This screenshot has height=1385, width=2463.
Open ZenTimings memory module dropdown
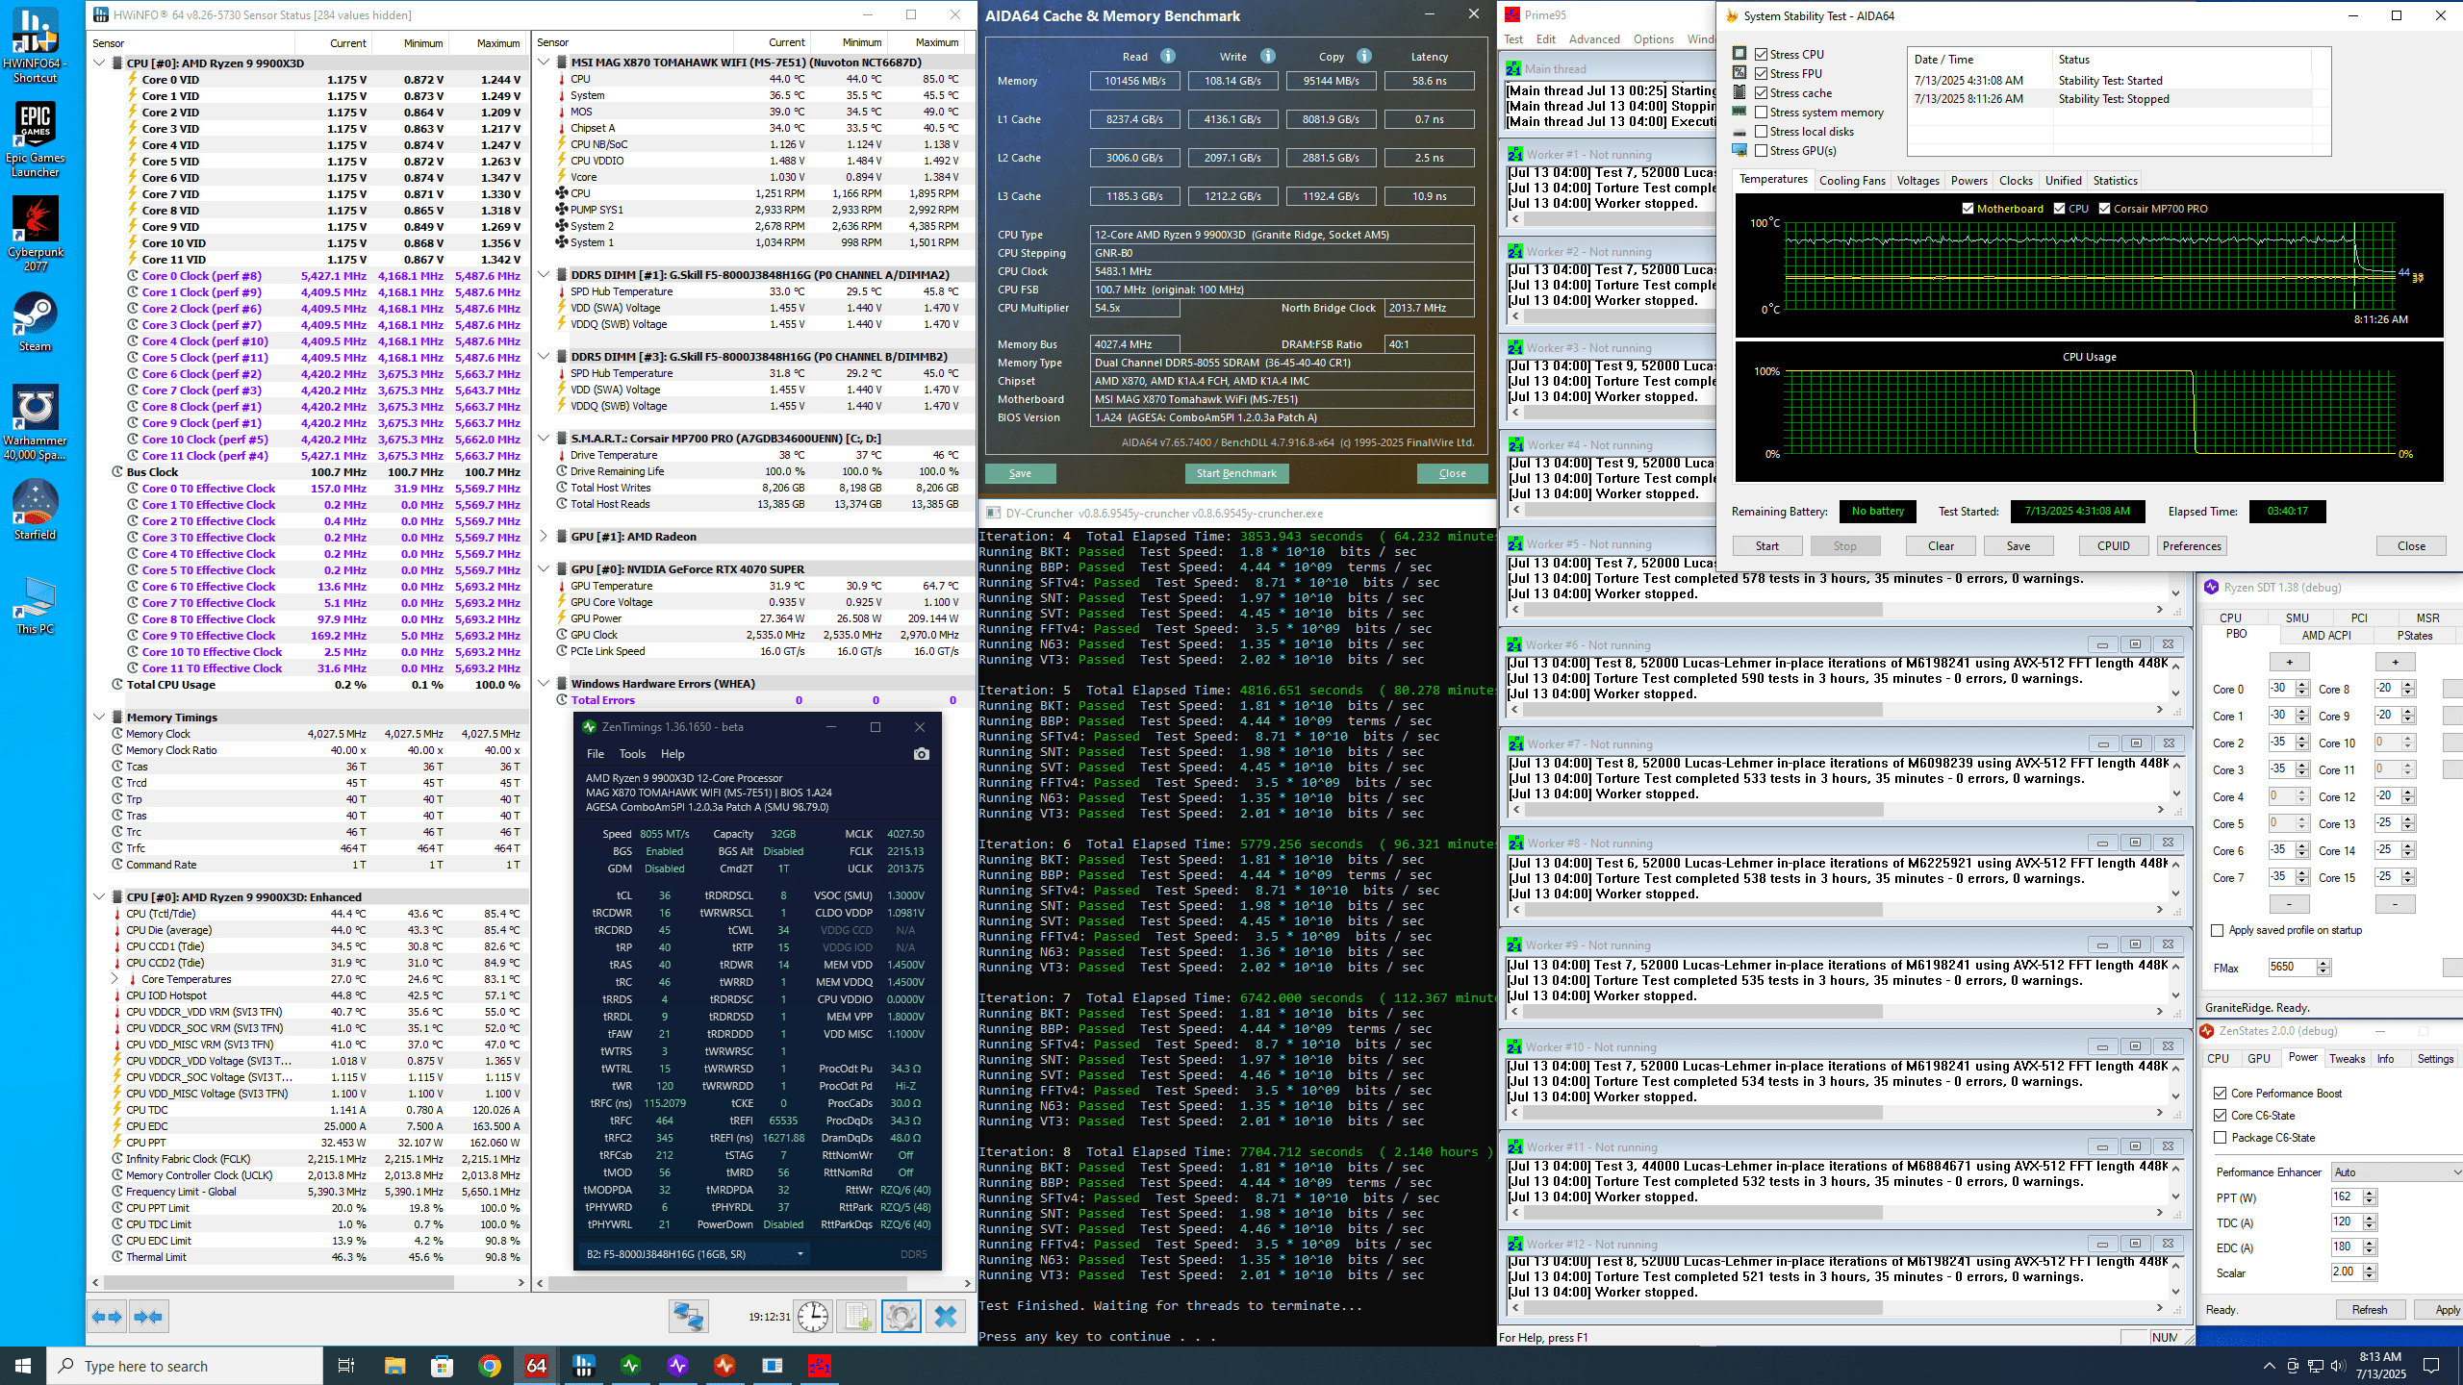(x=800, y=1254)
